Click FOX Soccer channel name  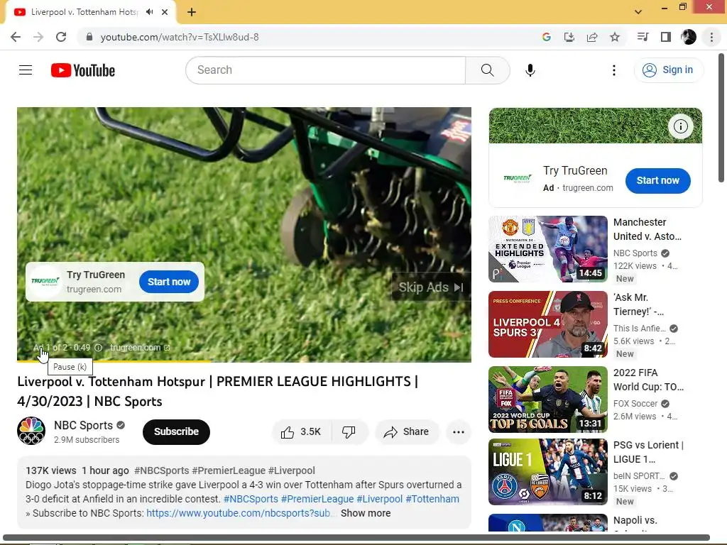pyautogui.click(x=635, y=404)
